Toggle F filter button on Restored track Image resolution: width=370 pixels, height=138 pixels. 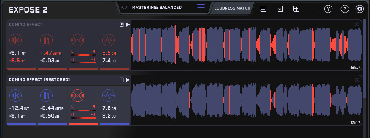coord(122,80)
